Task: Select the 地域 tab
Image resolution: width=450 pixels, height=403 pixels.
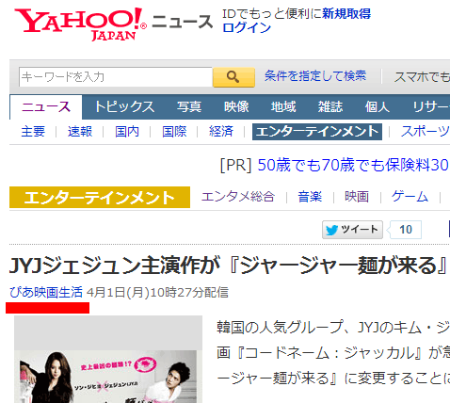Action: click(283, 106)
